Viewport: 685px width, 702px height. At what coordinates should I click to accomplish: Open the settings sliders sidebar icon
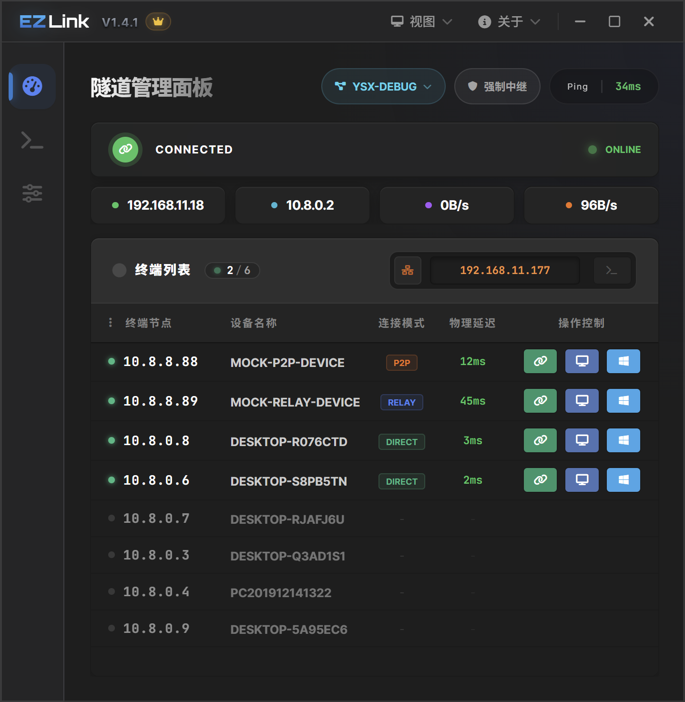[32, 193]
